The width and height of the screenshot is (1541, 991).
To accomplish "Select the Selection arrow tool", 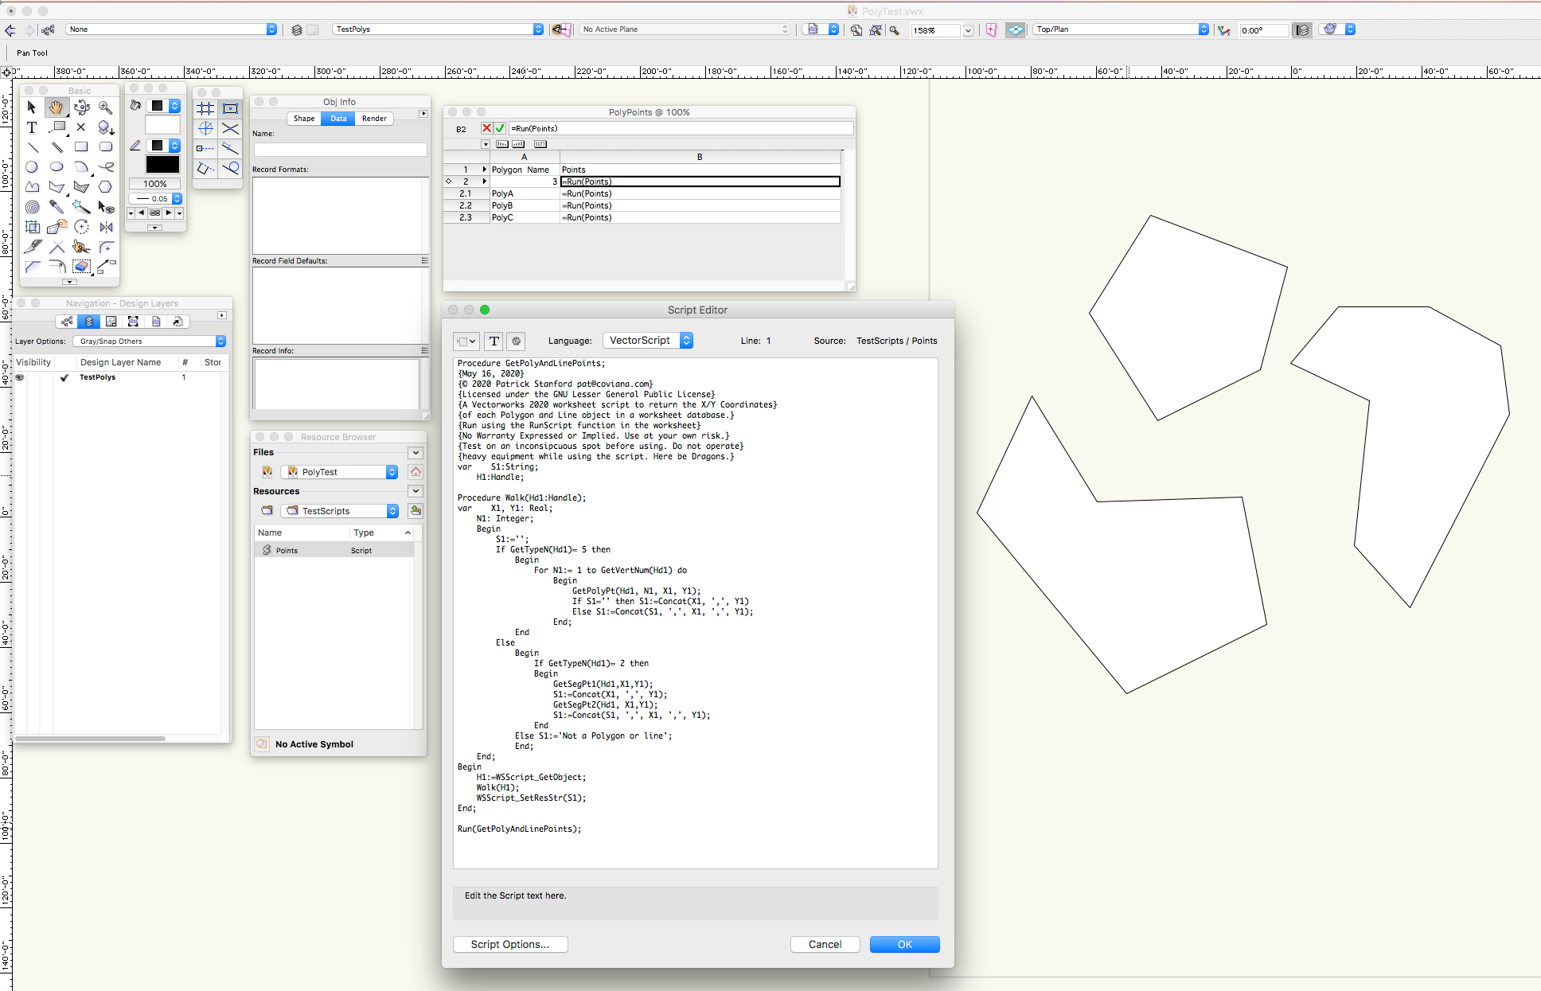I will point(32,107).
